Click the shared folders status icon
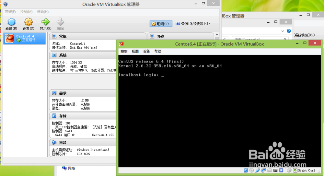Image resolution: width=324 pixels, height=176 pixels. 269,170
